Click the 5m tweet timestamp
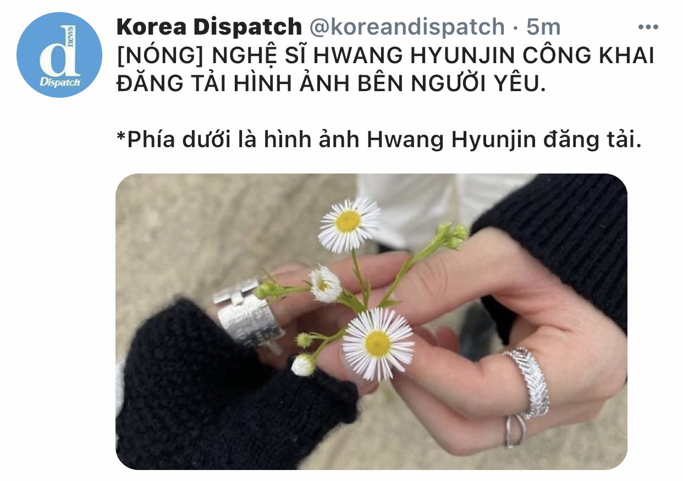The image size is (683, 481). [x=543, y=27]
